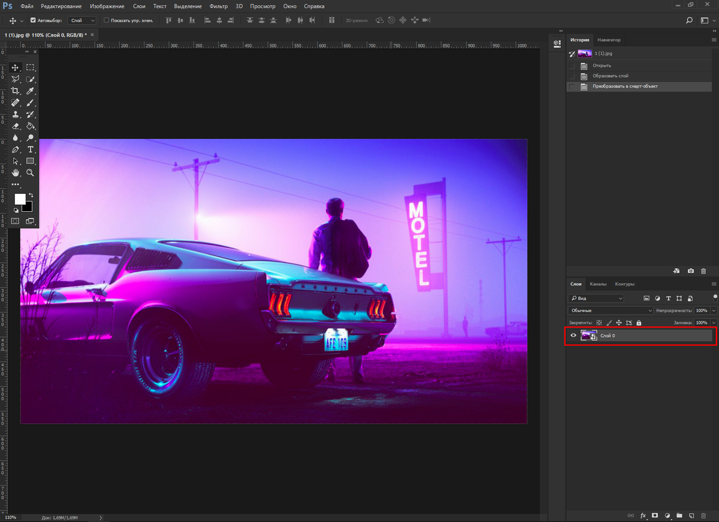Switch to the Навигатор tab
Screen dimensions: 719x522
[609, 40]
